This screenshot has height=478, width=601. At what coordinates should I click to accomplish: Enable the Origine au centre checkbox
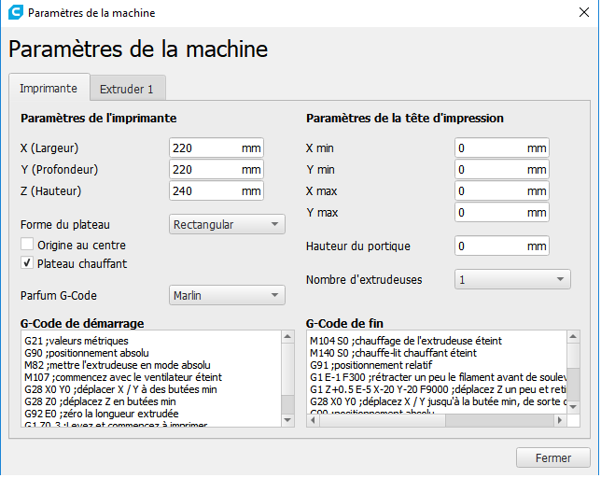[27, 245]
